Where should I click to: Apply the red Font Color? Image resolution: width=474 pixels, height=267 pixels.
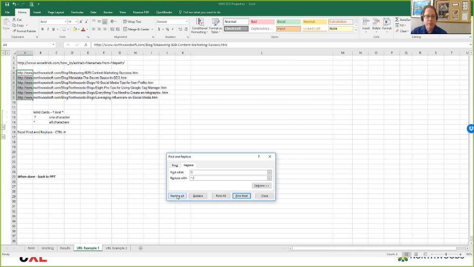pos(83,29)
